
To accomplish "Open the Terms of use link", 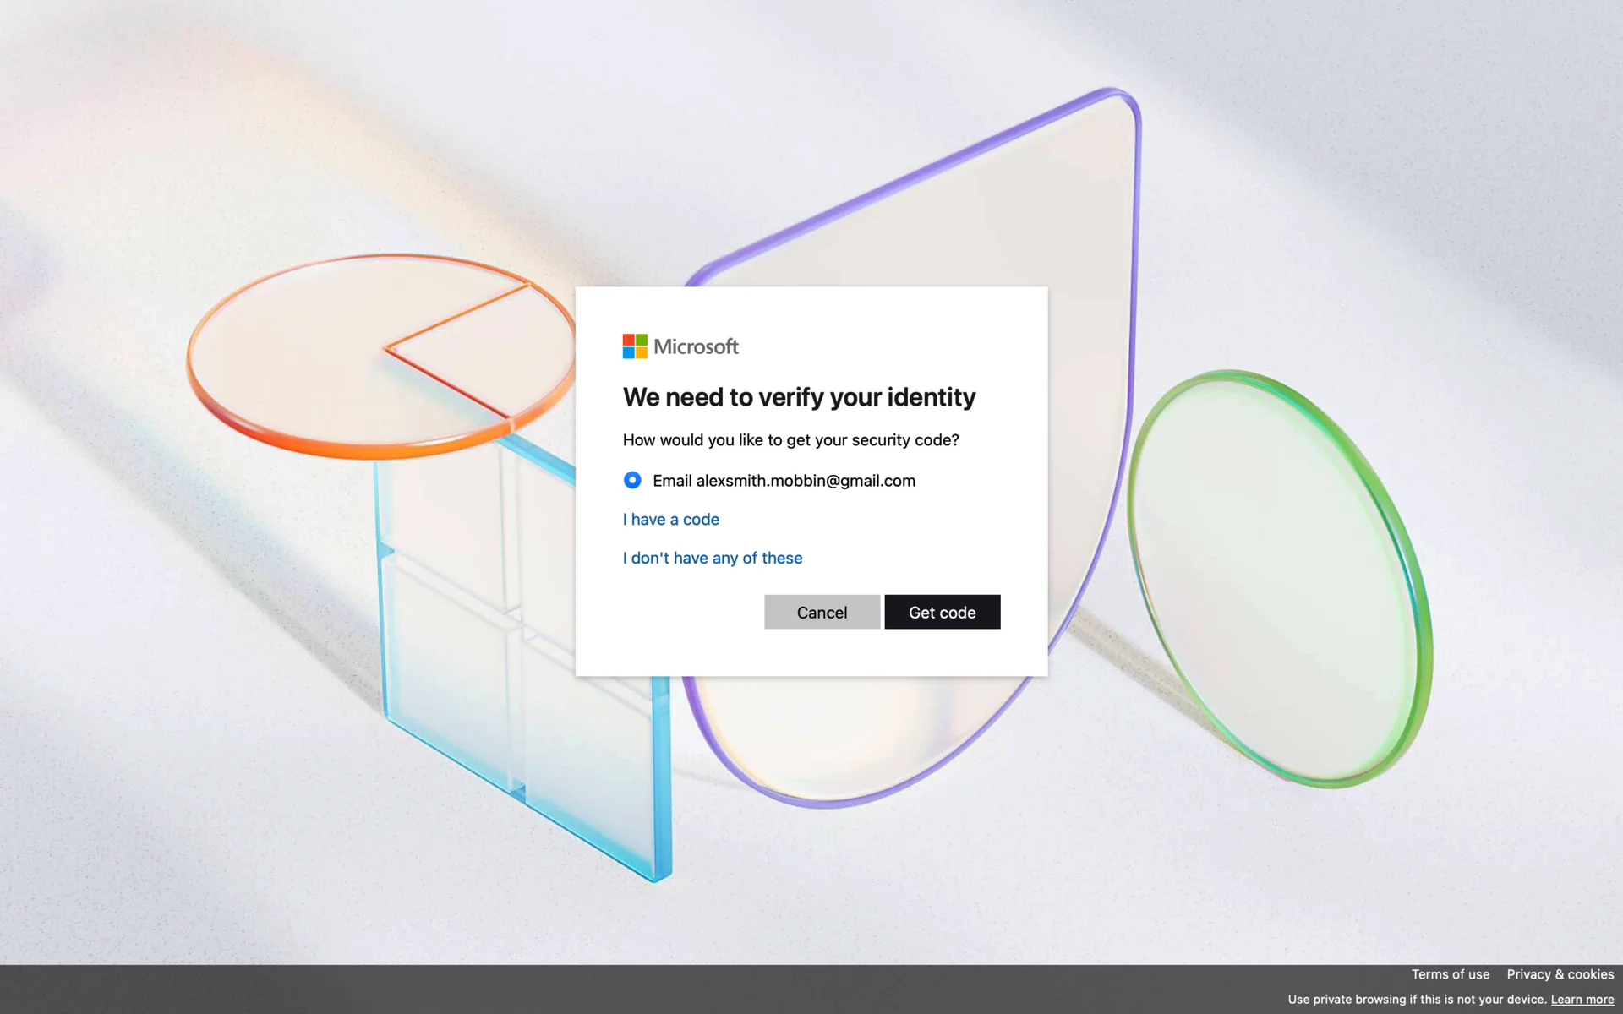I will point(1450,974).
